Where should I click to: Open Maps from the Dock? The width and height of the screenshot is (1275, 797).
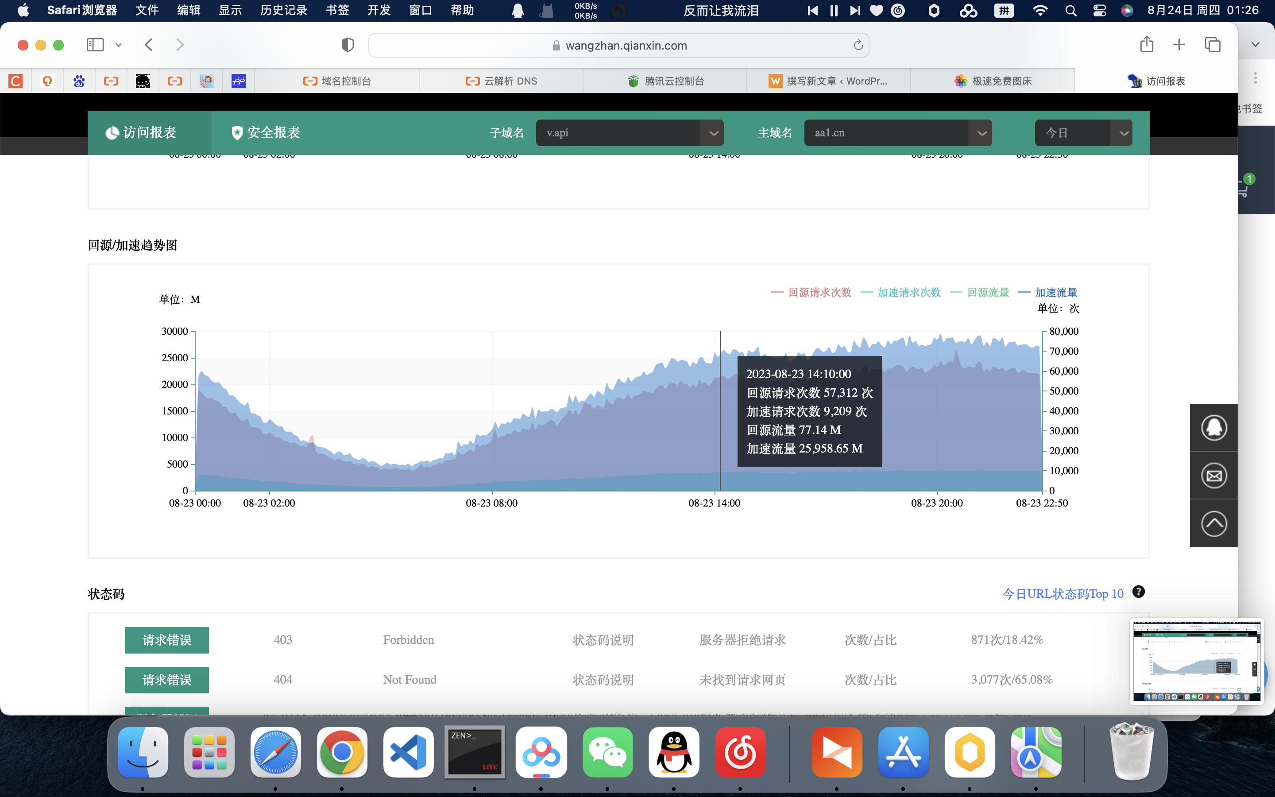coord(1036,752)
